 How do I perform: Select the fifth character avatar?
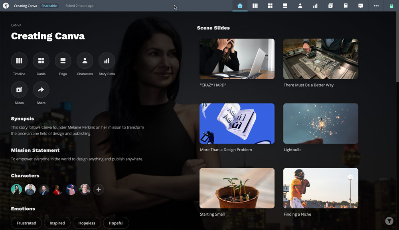(x=71, y=189)
